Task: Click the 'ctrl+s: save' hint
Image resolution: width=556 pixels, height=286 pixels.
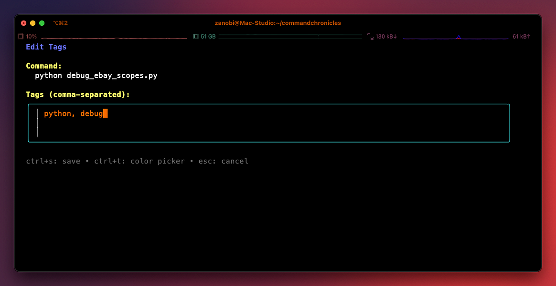Action: click(x=53, y=162)
